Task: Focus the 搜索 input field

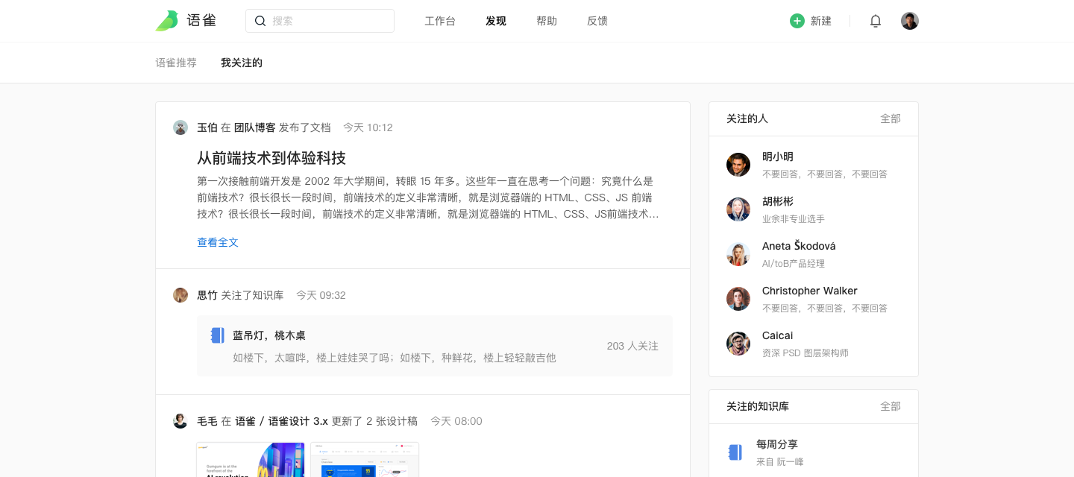Action: [320, 21]
